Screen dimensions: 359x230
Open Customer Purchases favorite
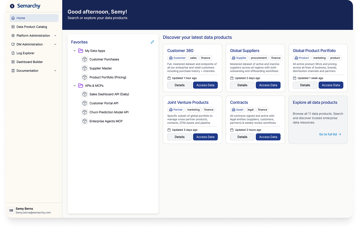click(x=104, y=59)
